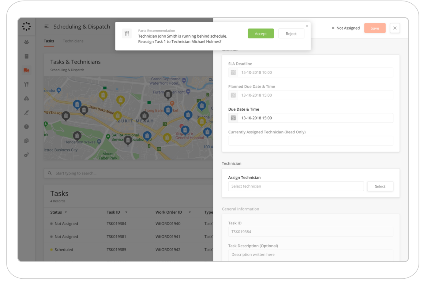
Task: Click Scheduled status for TSK019385
Action: [62, 250]
